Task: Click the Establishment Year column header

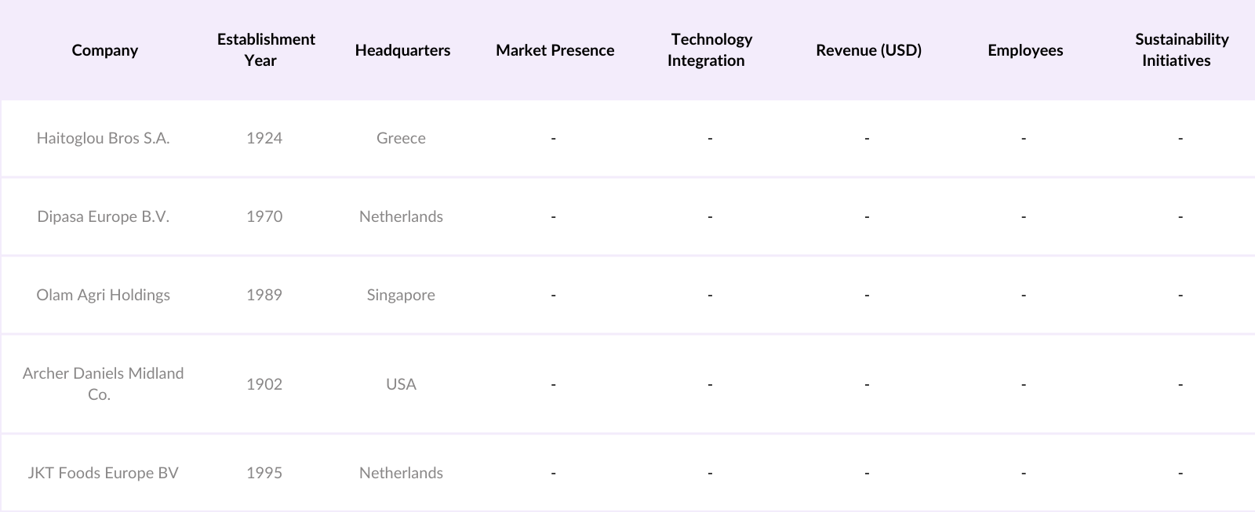Action: coord(266,49)
